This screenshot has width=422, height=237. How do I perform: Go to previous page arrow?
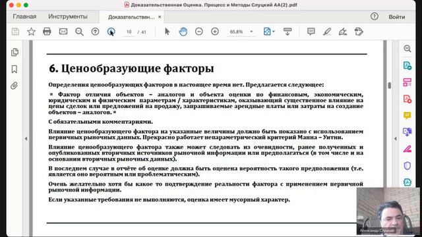[x=95, y=32]
